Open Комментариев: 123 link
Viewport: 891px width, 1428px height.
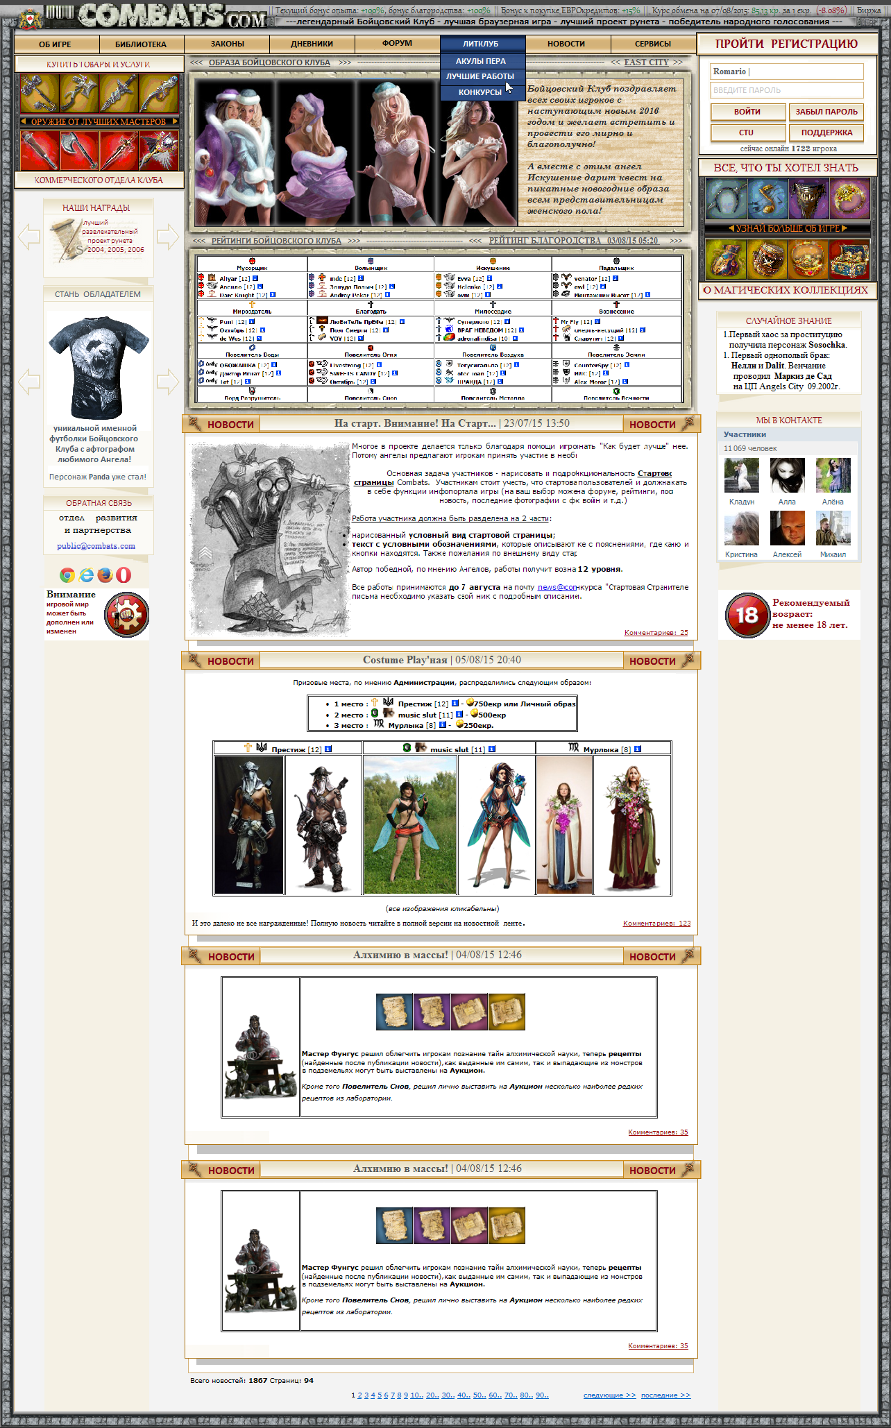click(656, 924)
